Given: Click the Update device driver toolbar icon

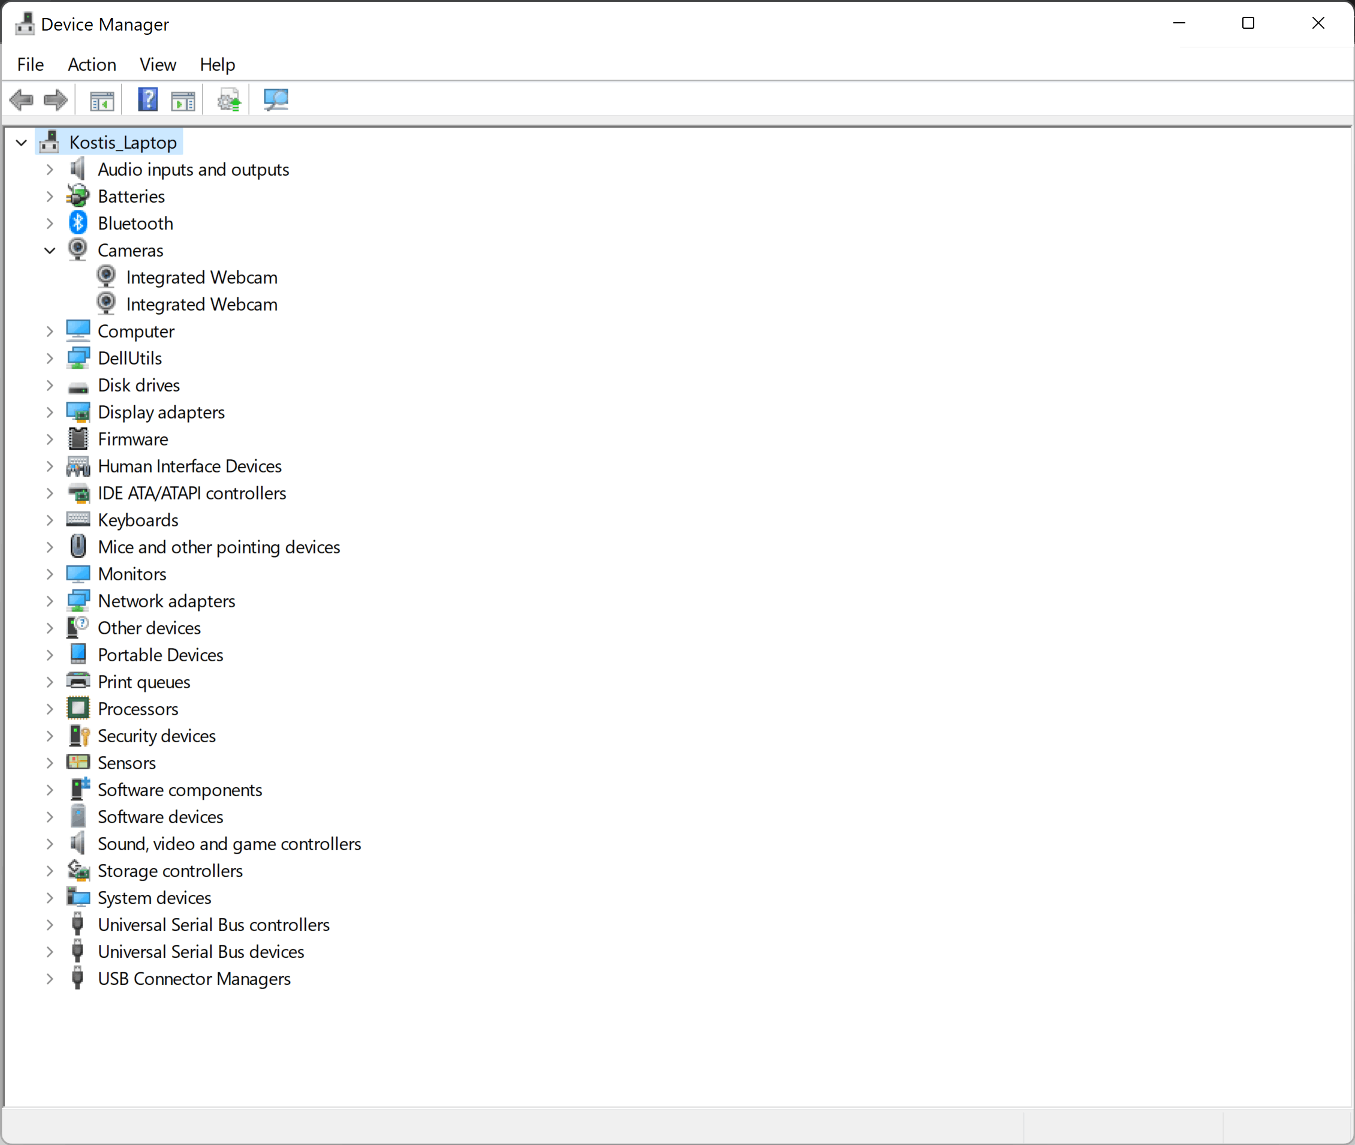Looking at the screenshot, I should [228, 100].
